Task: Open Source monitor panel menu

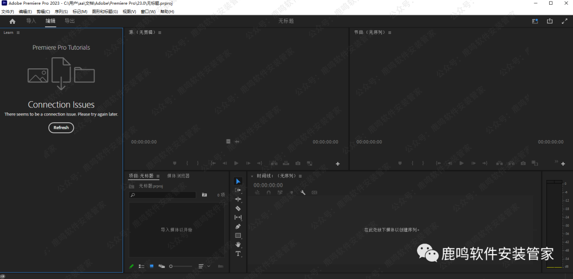Action: [x=160, y=32]
